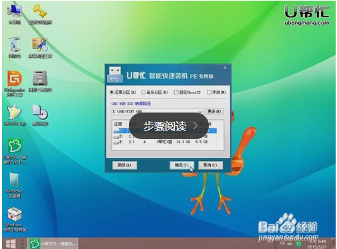Select 备份分区 backup partition radio button

tap(155, 92)
